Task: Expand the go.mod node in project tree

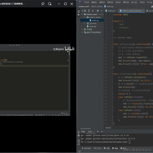Action: tap(84, 23)
